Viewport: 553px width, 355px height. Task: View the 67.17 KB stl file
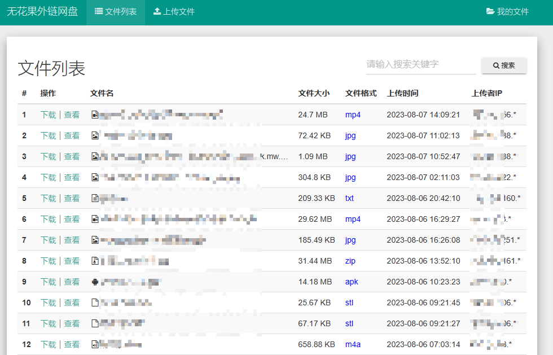click(x=72, y=323)
